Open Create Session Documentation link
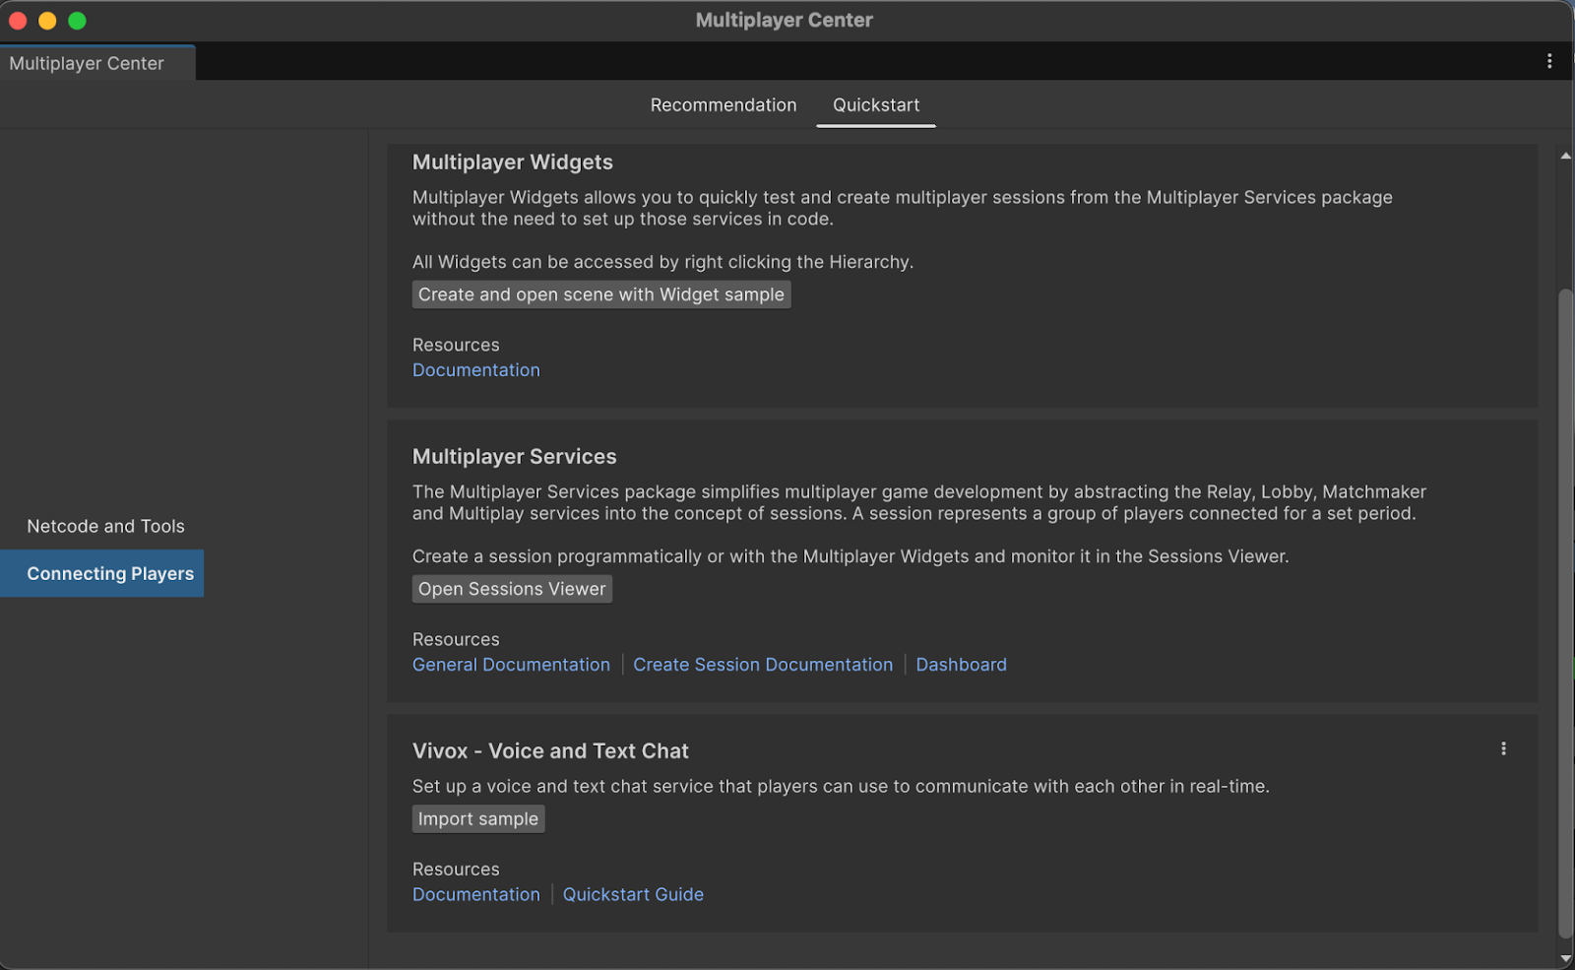The width and height of the screenshot is (1575, 970). [x=763, y=665]
